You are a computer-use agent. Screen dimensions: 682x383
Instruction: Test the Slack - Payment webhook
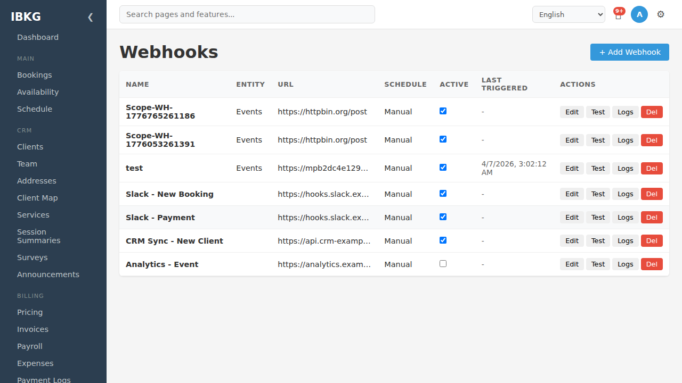pyautogui.click(x=598, y=217)
